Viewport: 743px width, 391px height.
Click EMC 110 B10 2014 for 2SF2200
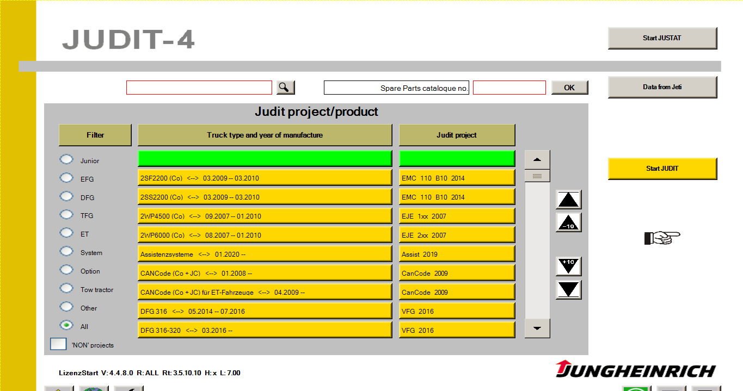coord(457,178)
